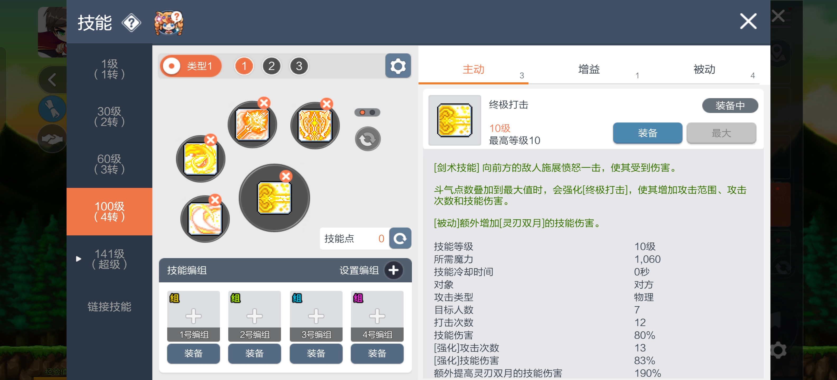Collapse the side panel with back arrow
The width and height of the screenshot is (837, 380).
click(x=52, y=79)
